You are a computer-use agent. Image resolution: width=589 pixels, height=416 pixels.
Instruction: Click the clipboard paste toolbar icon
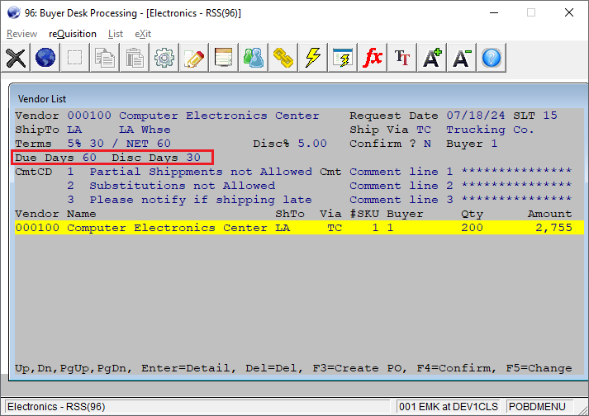coord(134,58)
